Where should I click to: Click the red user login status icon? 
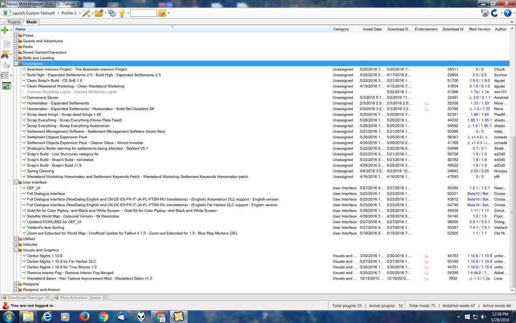tap(5, 306)
